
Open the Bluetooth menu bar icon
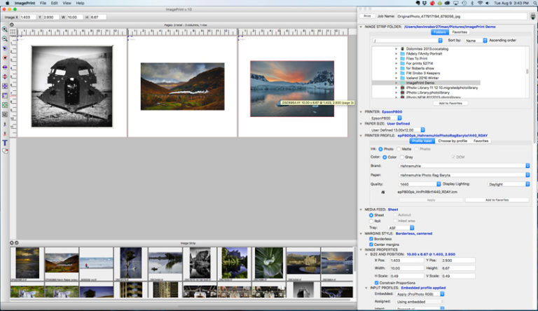472,3
